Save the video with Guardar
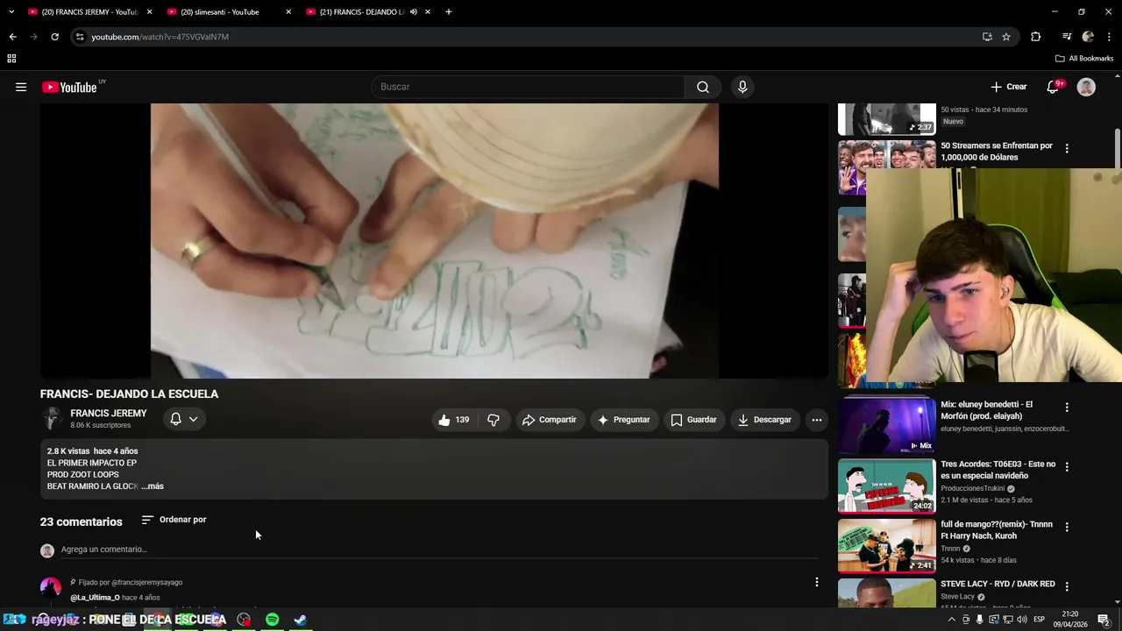Viewport: 1122px width, 631px height. 693,420
